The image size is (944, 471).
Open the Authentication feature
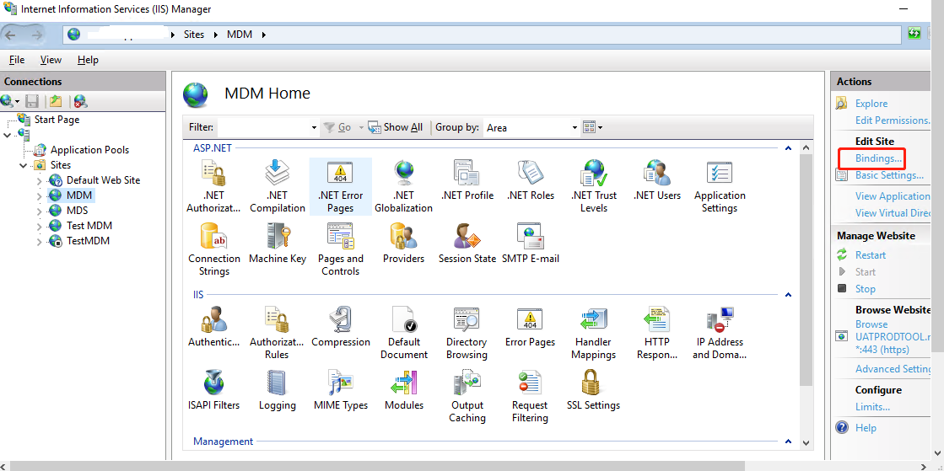[213, 327]
